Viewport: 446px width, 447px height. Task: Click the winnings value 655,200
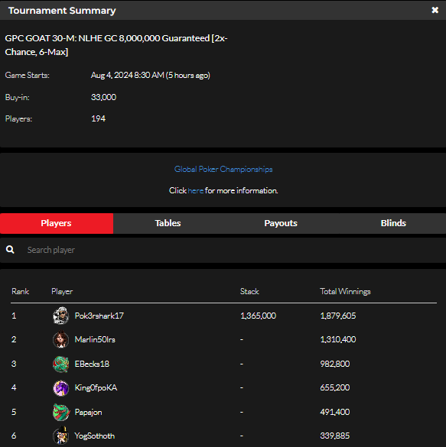tap(335, 387)
